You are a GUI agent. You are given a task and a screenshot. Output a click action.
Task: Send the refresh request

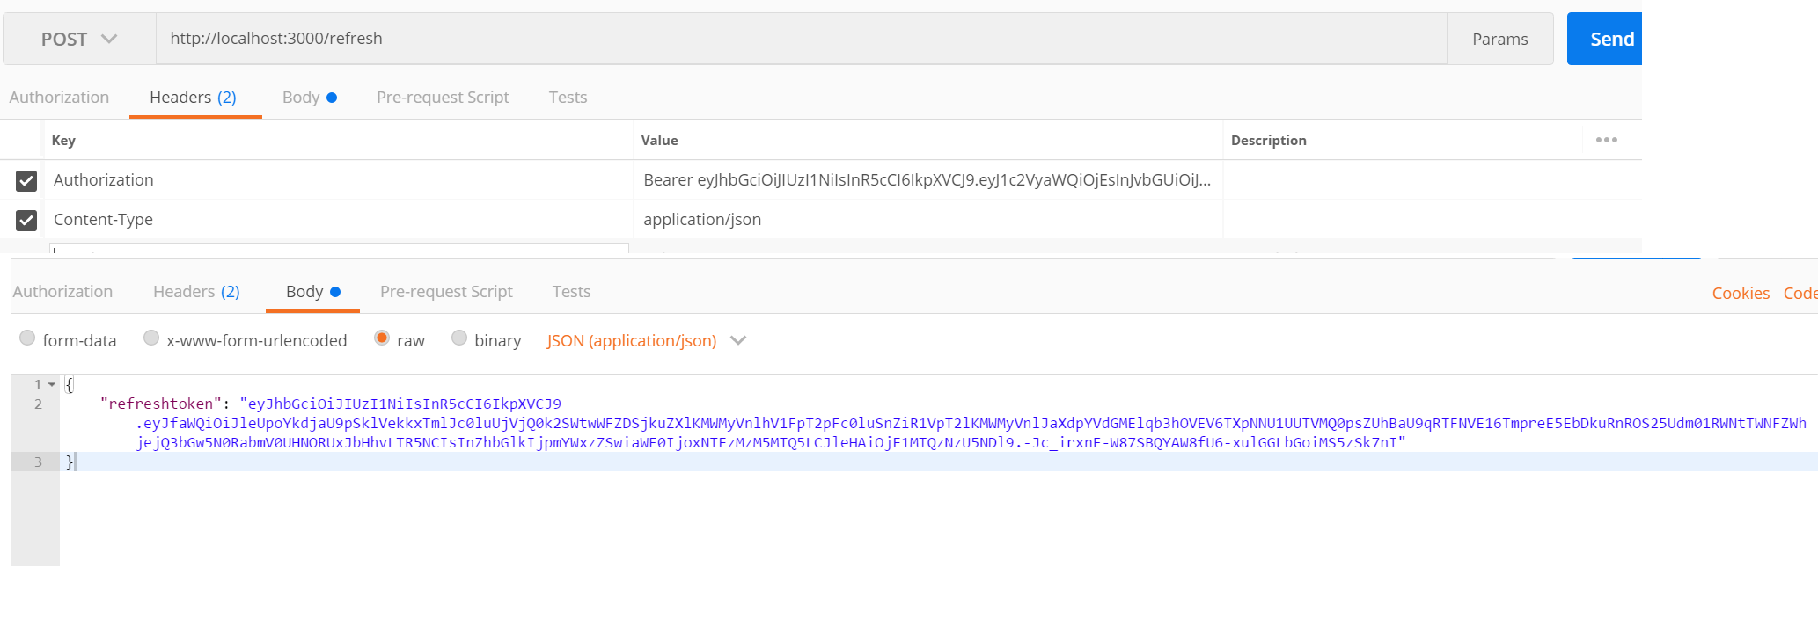click(x=1605, y=39)
